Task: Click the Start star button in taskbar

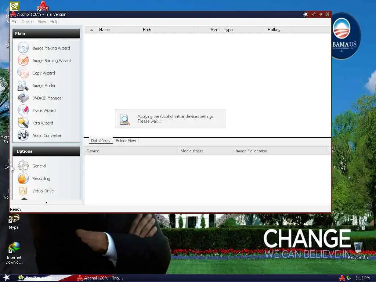Action: click(x=6, y=278)
